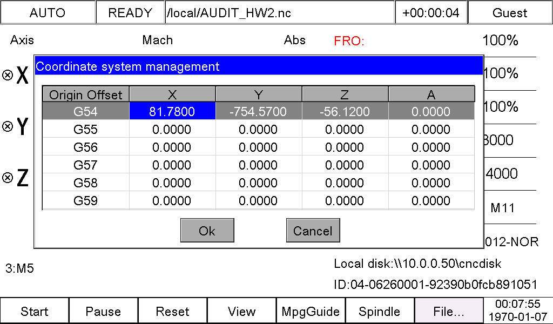Select the G54 row label

[x=86, y=111]
